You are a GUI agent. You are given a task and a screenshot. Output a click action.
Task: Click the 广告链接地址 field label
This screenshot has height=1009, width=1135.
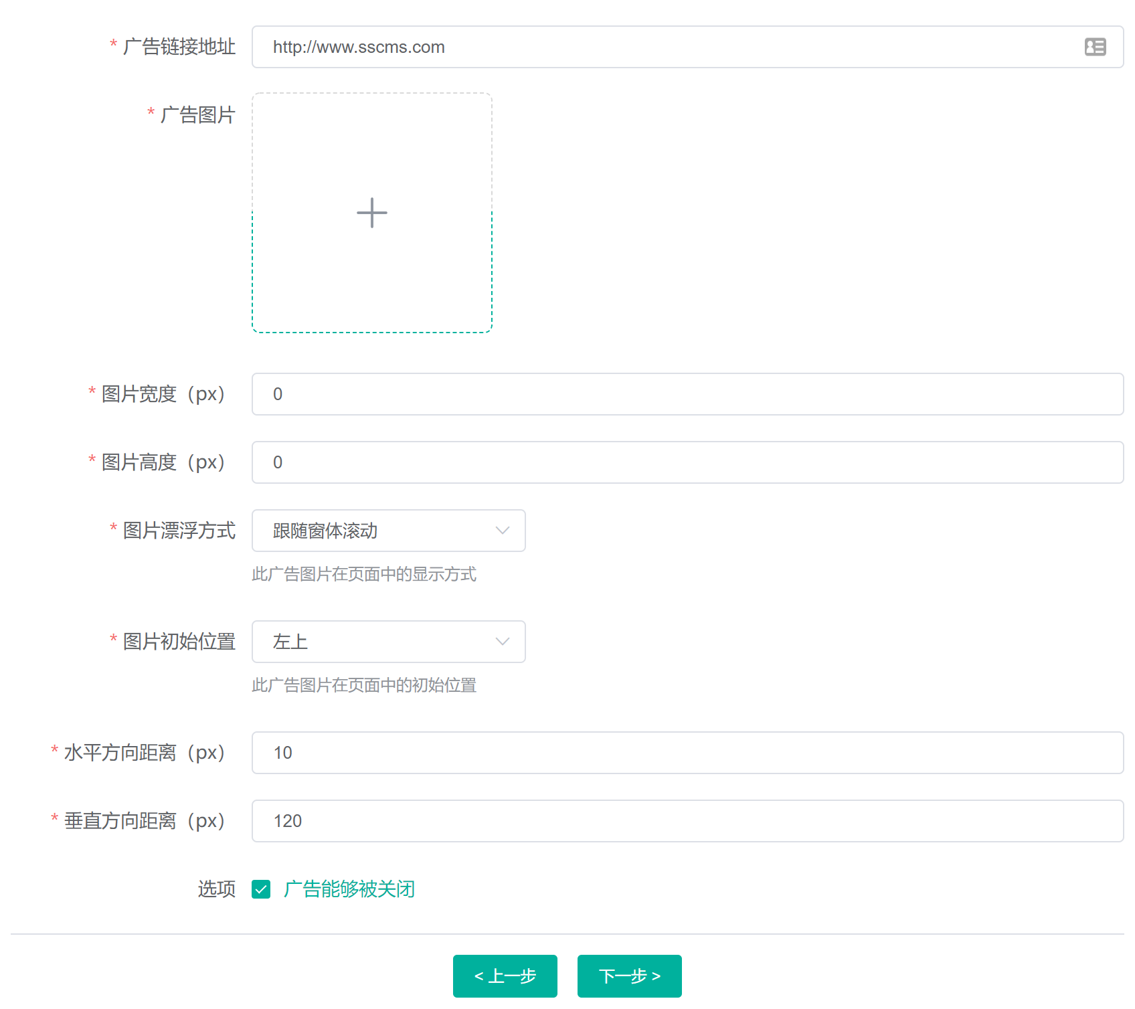179,47
